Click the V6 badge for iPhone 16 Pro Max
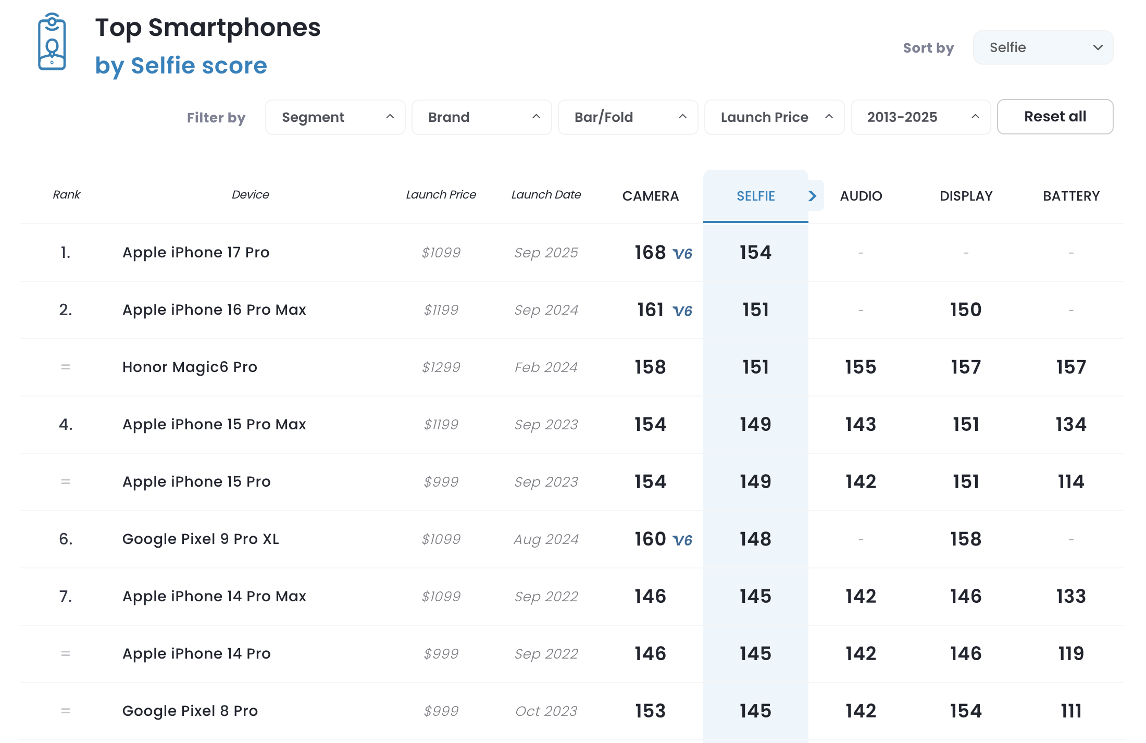 [x=682, y=311]
